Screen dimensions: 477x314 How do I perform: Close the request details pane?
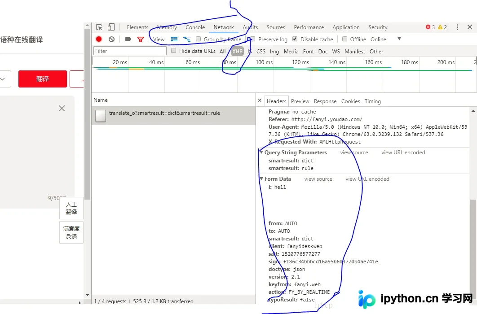pos(260,100)
